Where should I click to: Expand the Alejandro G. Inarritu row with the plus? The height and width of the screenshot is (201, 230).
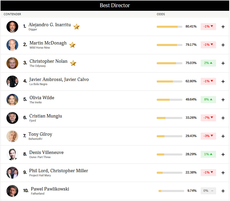click(x=223, y=27)
